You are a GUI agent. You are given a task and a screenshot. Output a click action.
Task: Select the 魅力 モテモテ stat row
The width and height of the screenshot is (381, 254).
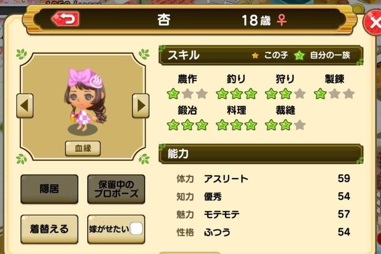263,214
